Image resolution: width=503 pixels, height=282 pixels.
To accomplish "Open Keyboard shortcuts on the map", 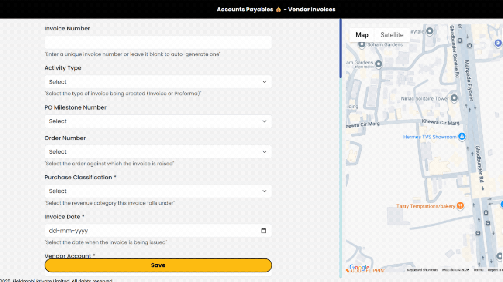I will pos(422,270).
